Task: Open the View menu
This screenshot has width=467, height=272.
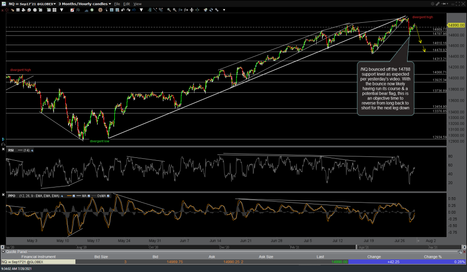Action: tap(137, 4)
